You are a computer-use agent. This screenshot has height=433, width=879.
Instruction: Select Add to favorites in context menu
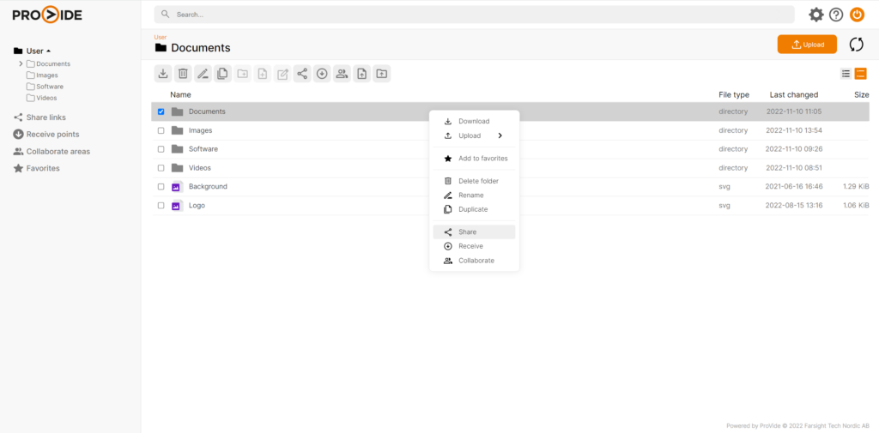pos(474,159)
